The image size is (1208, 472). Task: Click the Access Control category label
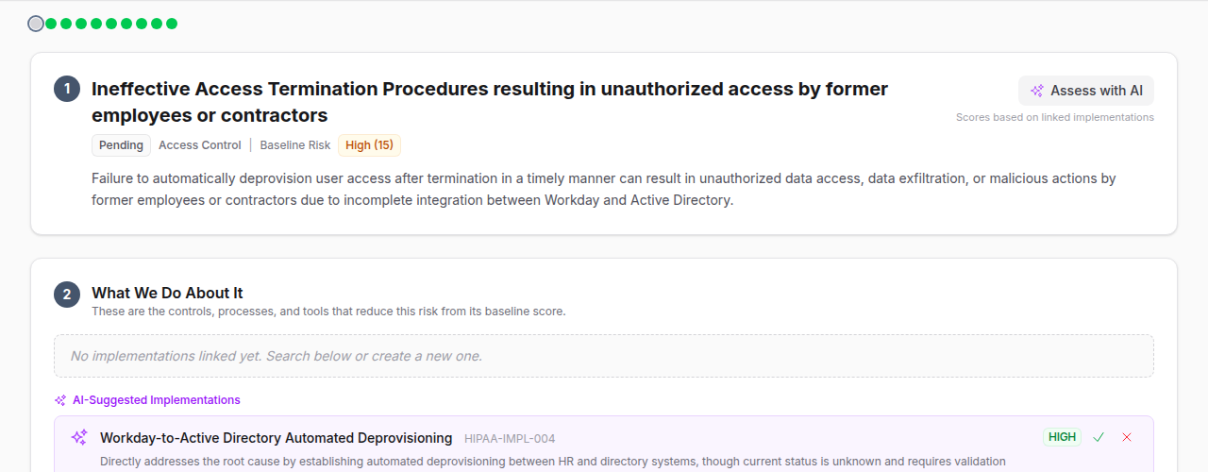(x=200, y=145)
